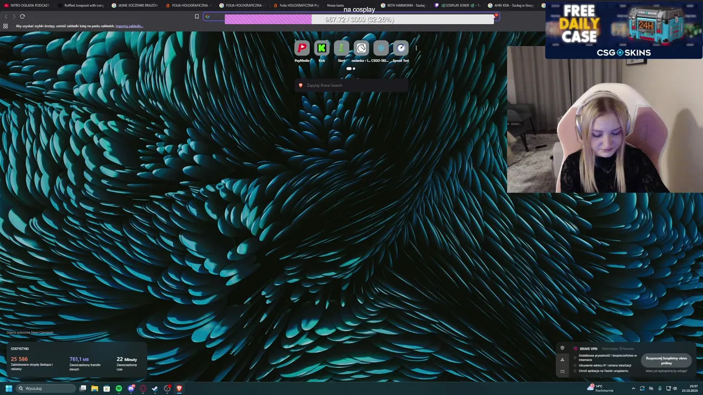Click the FREE DAILY CASE CSGO-SKINS banner

point(623,29)
